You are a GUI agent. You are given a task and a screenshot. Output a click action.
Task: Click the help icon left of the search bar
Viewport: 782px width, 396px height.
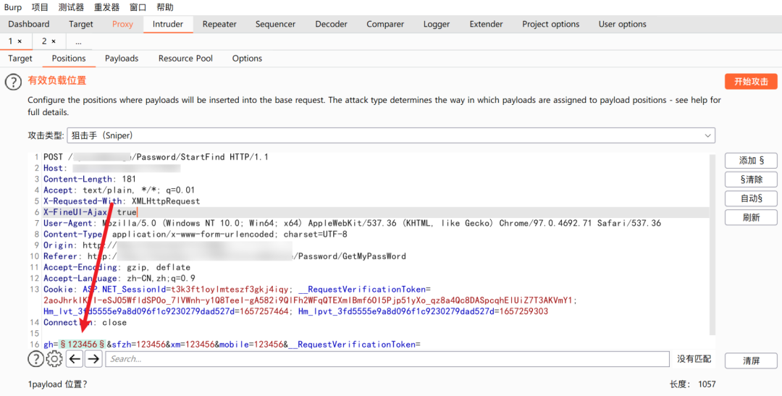[x=35, y=358]
